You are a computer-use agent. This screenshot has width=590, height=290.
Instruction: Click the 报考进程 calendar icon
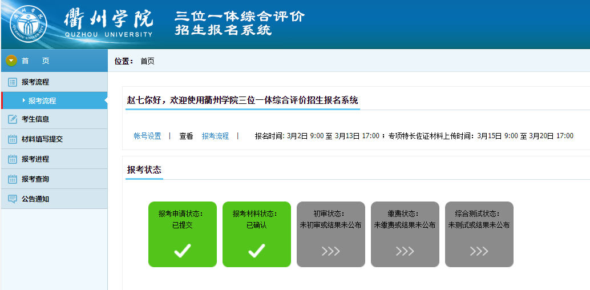12,159
